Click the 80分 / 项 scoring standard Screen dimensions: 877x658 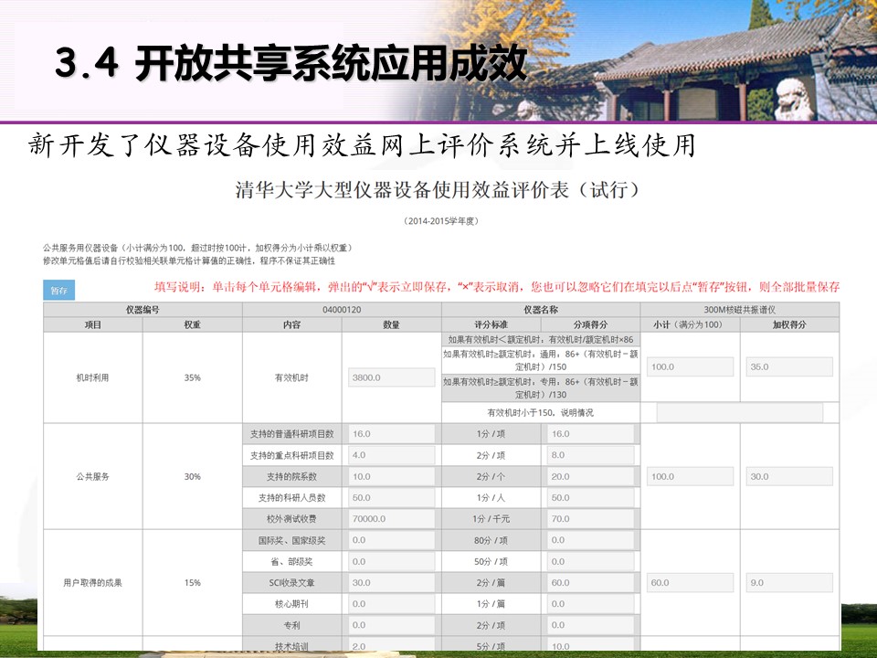[x=491, y=540]
